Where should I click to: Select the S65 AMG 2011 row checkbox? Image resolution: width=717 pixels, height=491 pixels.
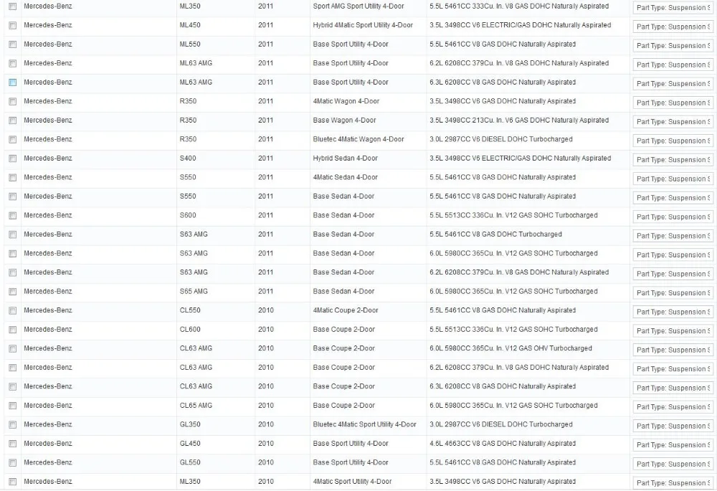point(12,292)
